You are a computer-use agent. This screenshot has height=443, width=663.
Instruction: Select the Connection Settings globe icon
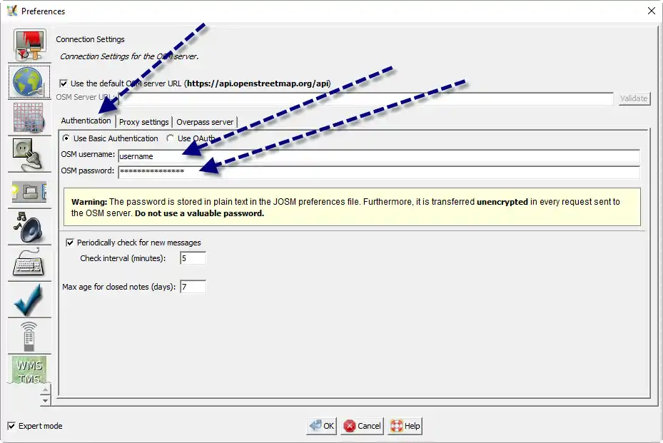pos(29,83)
